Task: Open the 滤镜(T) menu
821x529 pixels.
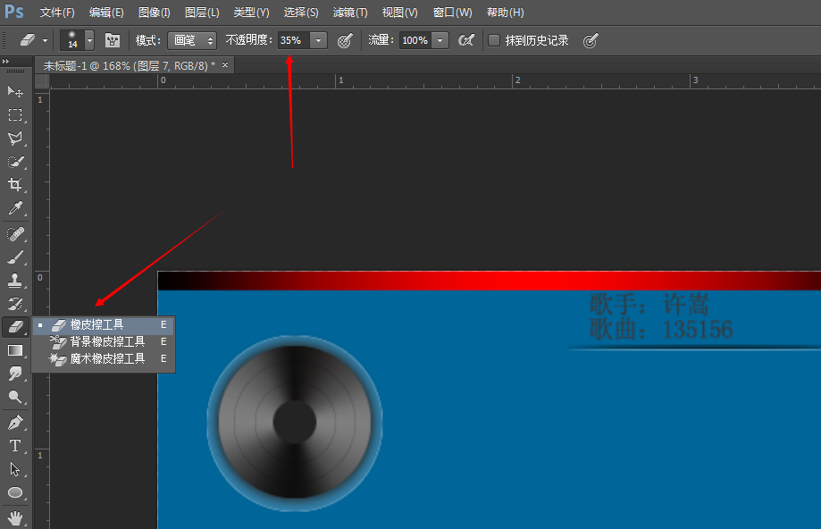Action: 350,12
